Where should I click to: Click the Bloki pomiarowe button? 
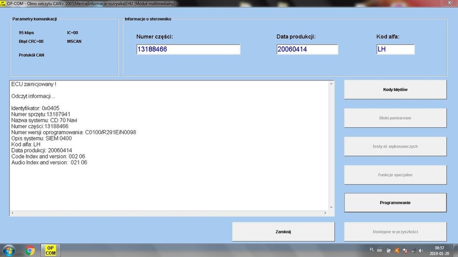(395, 118)
